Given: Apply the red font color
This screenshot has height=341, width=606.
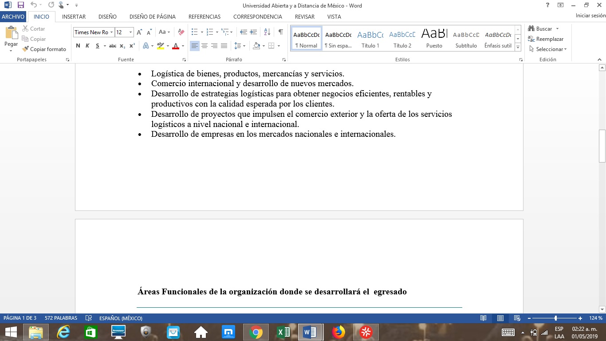Looking at the screenshot, I should [176, 46].
